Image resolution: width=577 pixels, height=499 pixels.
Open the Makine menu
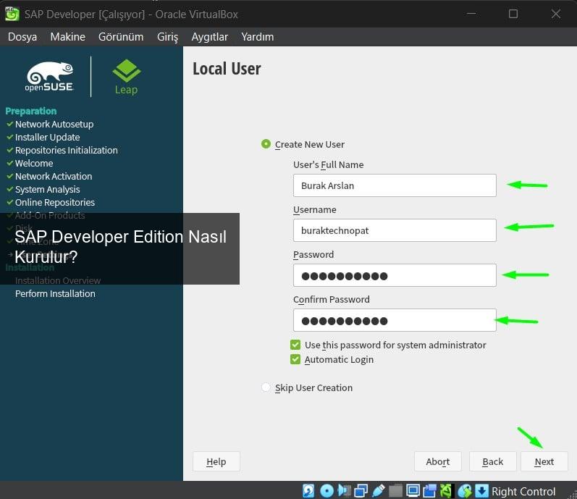point(67,37)
